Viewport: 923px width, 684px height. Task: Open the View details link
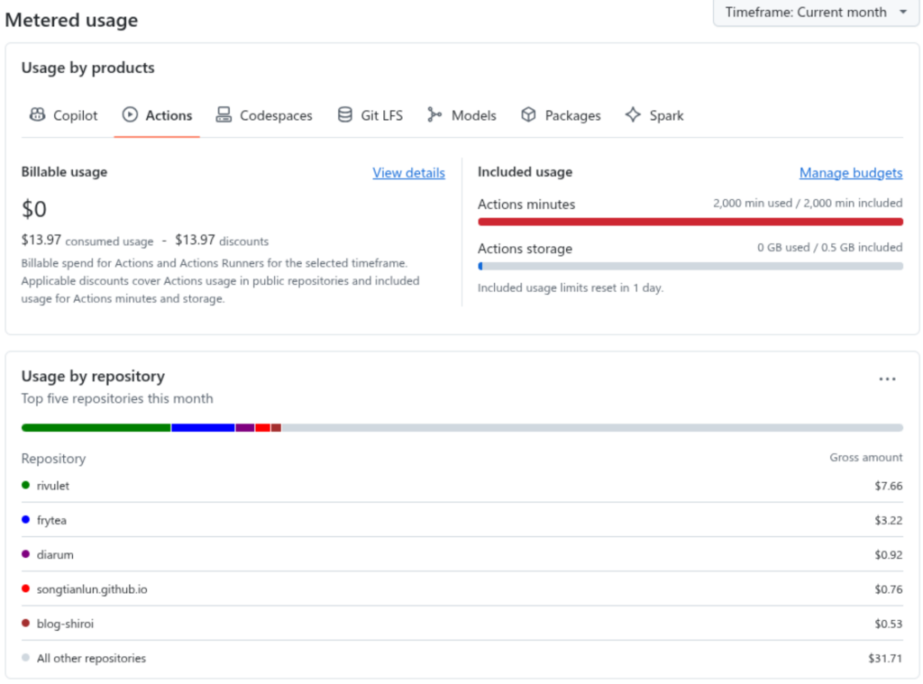pos(408,172)
